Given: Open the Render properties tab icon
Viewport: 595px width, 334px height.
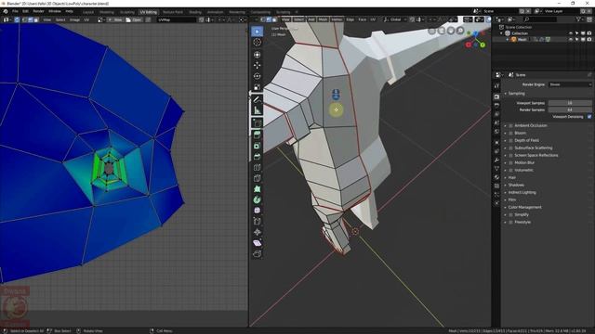Looking at the screenshot, I should click(x=496, y=96).
